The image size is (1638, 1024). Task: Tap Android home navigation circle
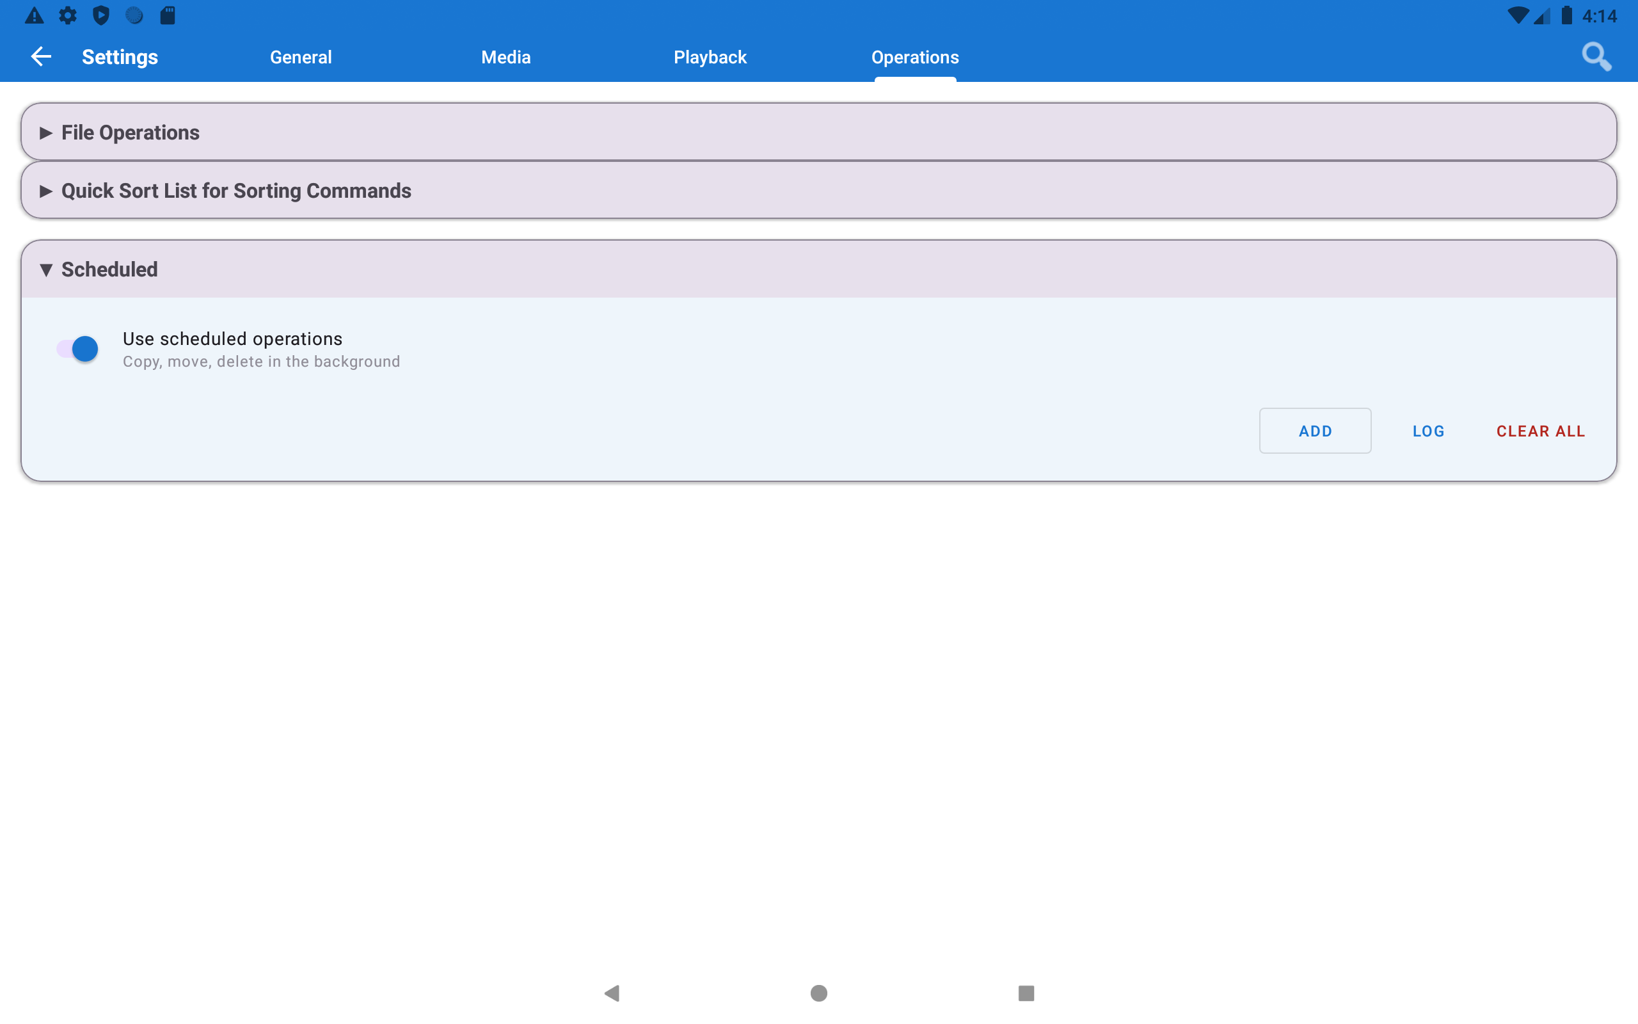pyautogui.click(x=819, y=993)
